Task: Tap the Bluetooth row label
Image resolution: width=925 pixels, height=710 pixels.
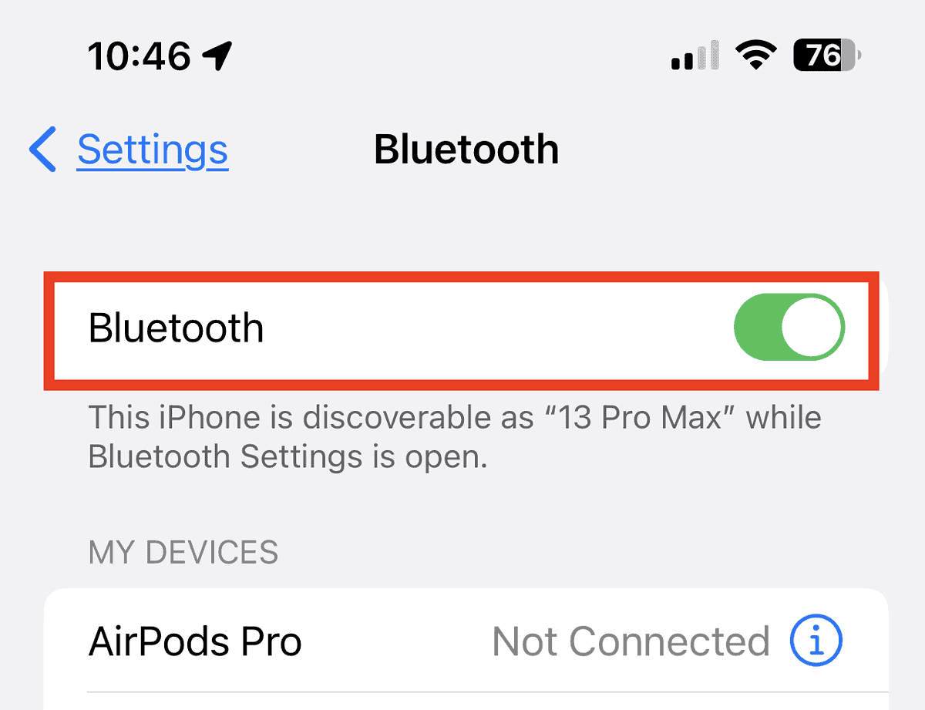Action: (x=177, y=327)
